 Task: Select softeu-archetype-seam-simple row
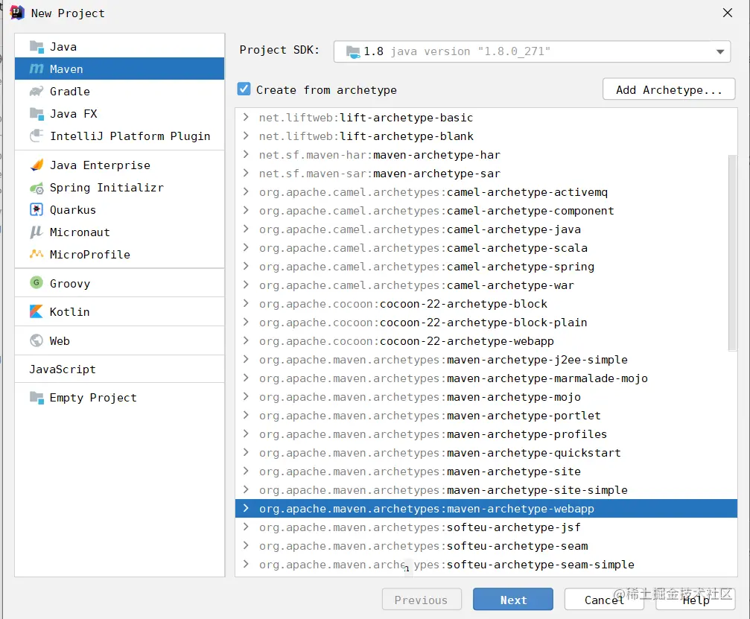(486, 565)
